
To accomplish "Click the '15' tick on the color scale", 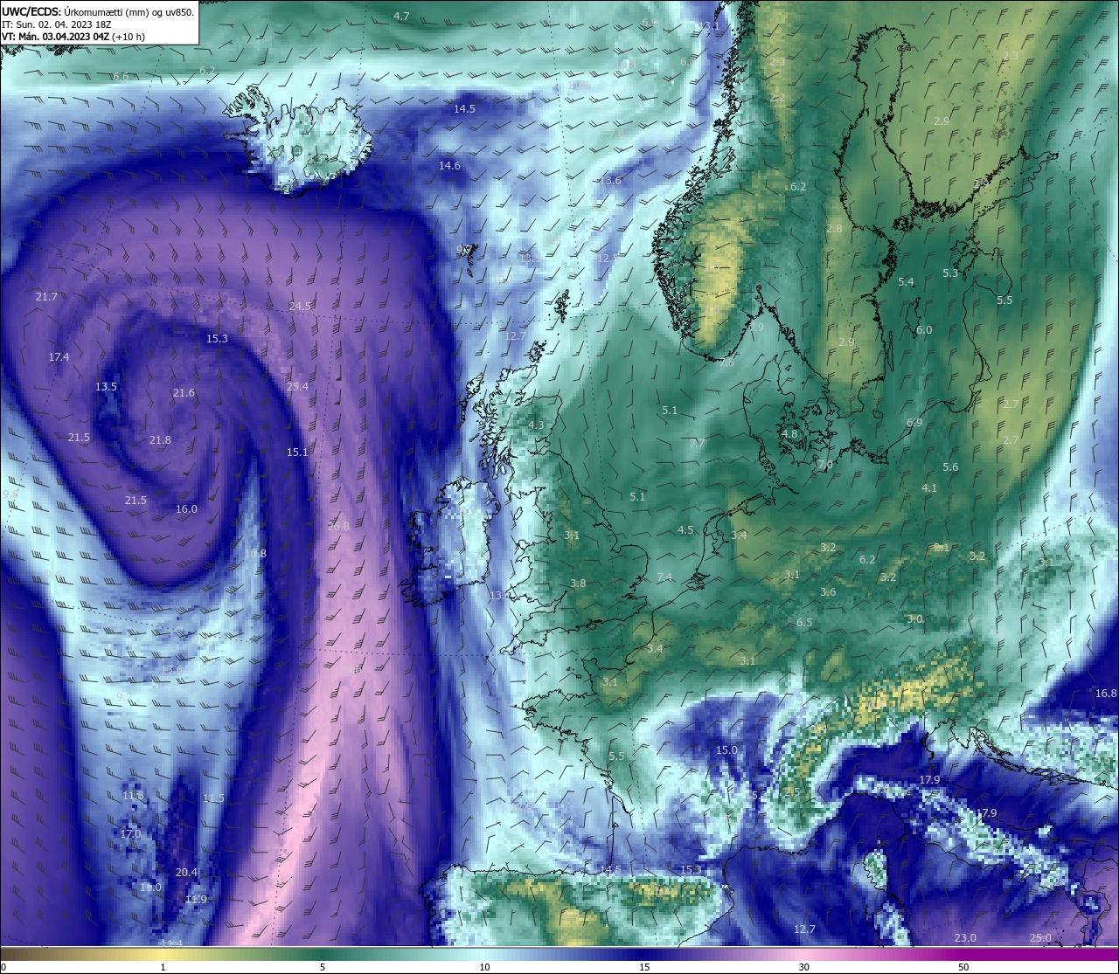I will (643, 967).
